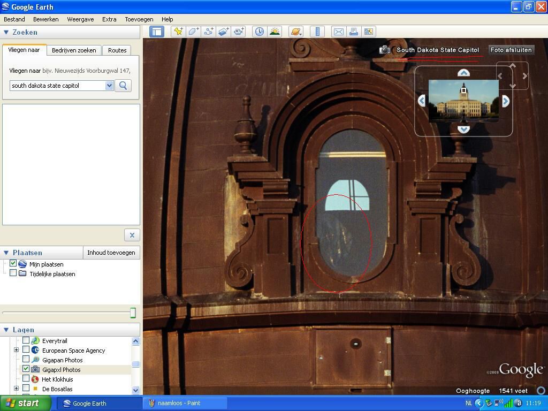
Task: Uncheck the Mijn plaatsen checkbox
Action: tap(13, 263)
